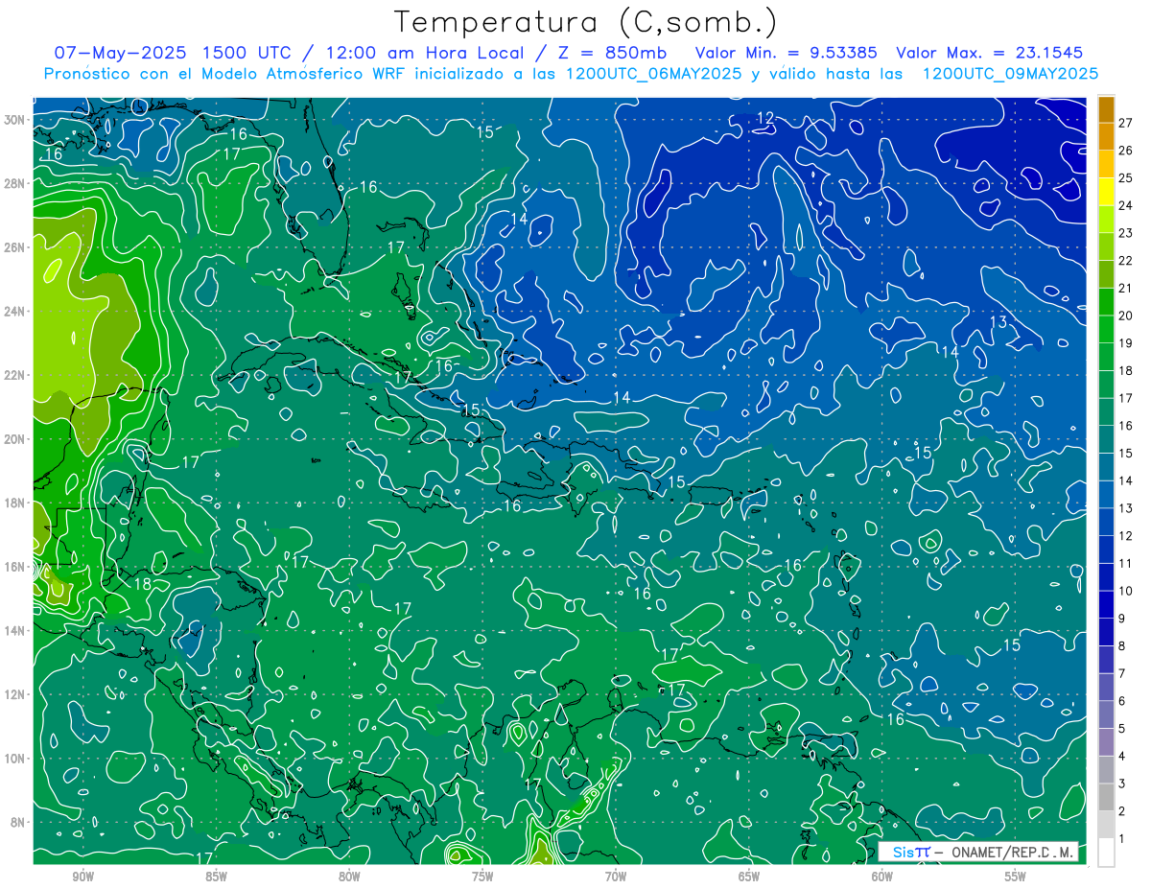Click the color scale number "9"
1151x889 pixels.
coord(1122,619)
